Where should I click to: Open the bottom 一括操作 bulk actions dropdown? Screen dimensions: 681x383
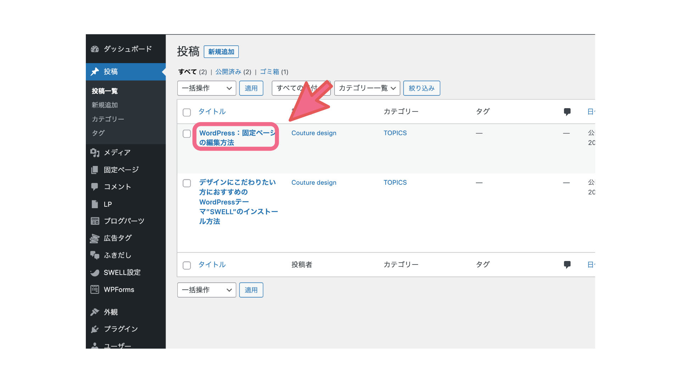pos(207,290)
